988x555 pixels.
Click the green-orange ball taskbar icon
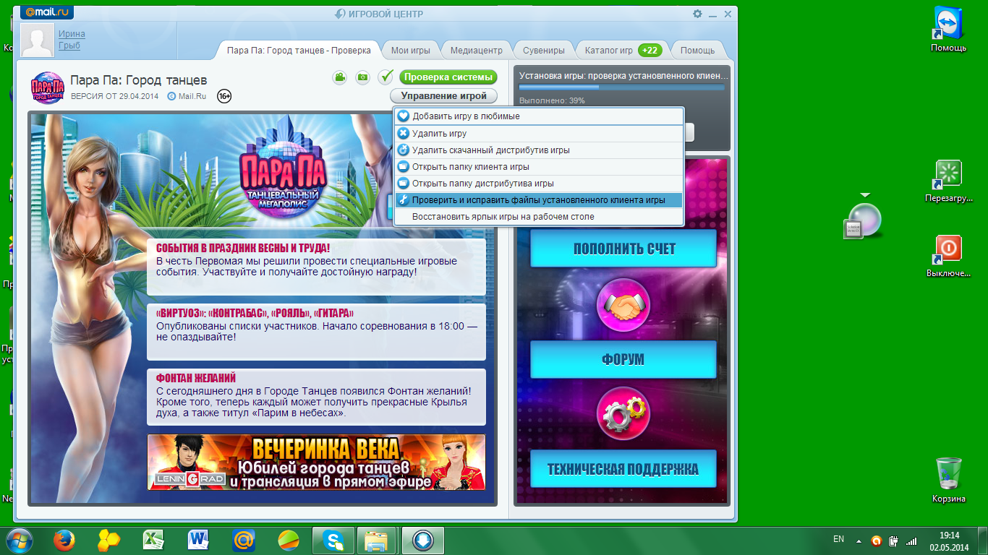(x=289, y=541)
